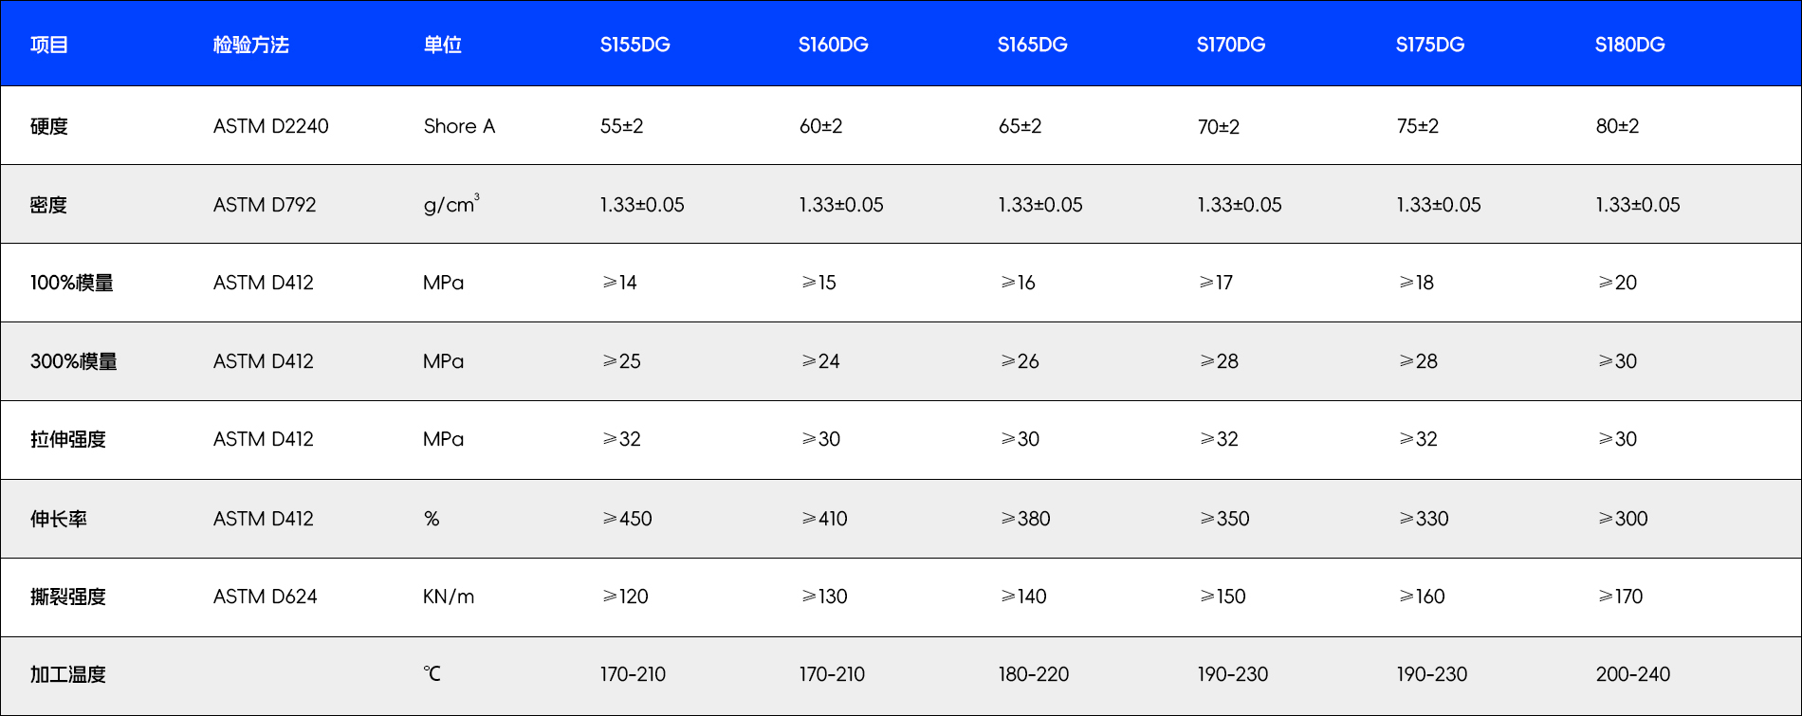Click the S155DG column header
The height and width of the screenshot is (716, 1802).
[x=634, y=45]
